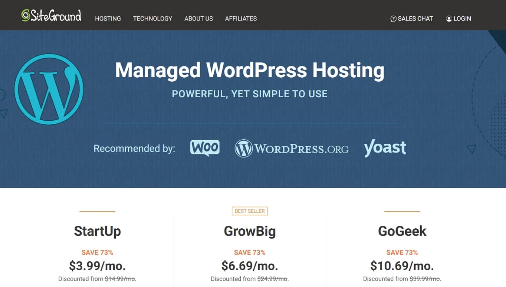
Task: Click the sales chat question icon
Action: (x=393, y=19)
